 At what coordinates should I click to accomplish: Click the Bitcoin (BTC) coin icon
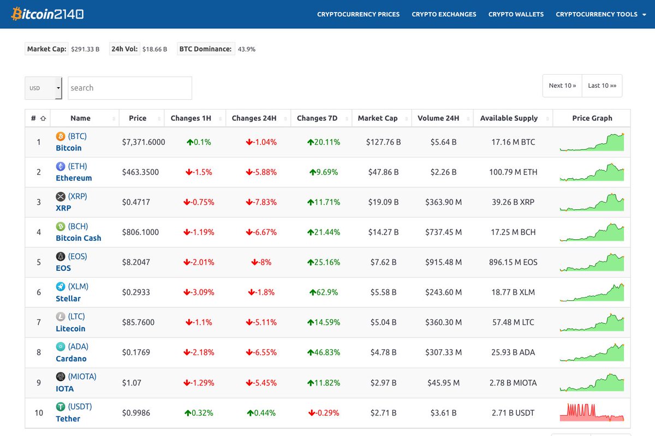click(61, 136)
